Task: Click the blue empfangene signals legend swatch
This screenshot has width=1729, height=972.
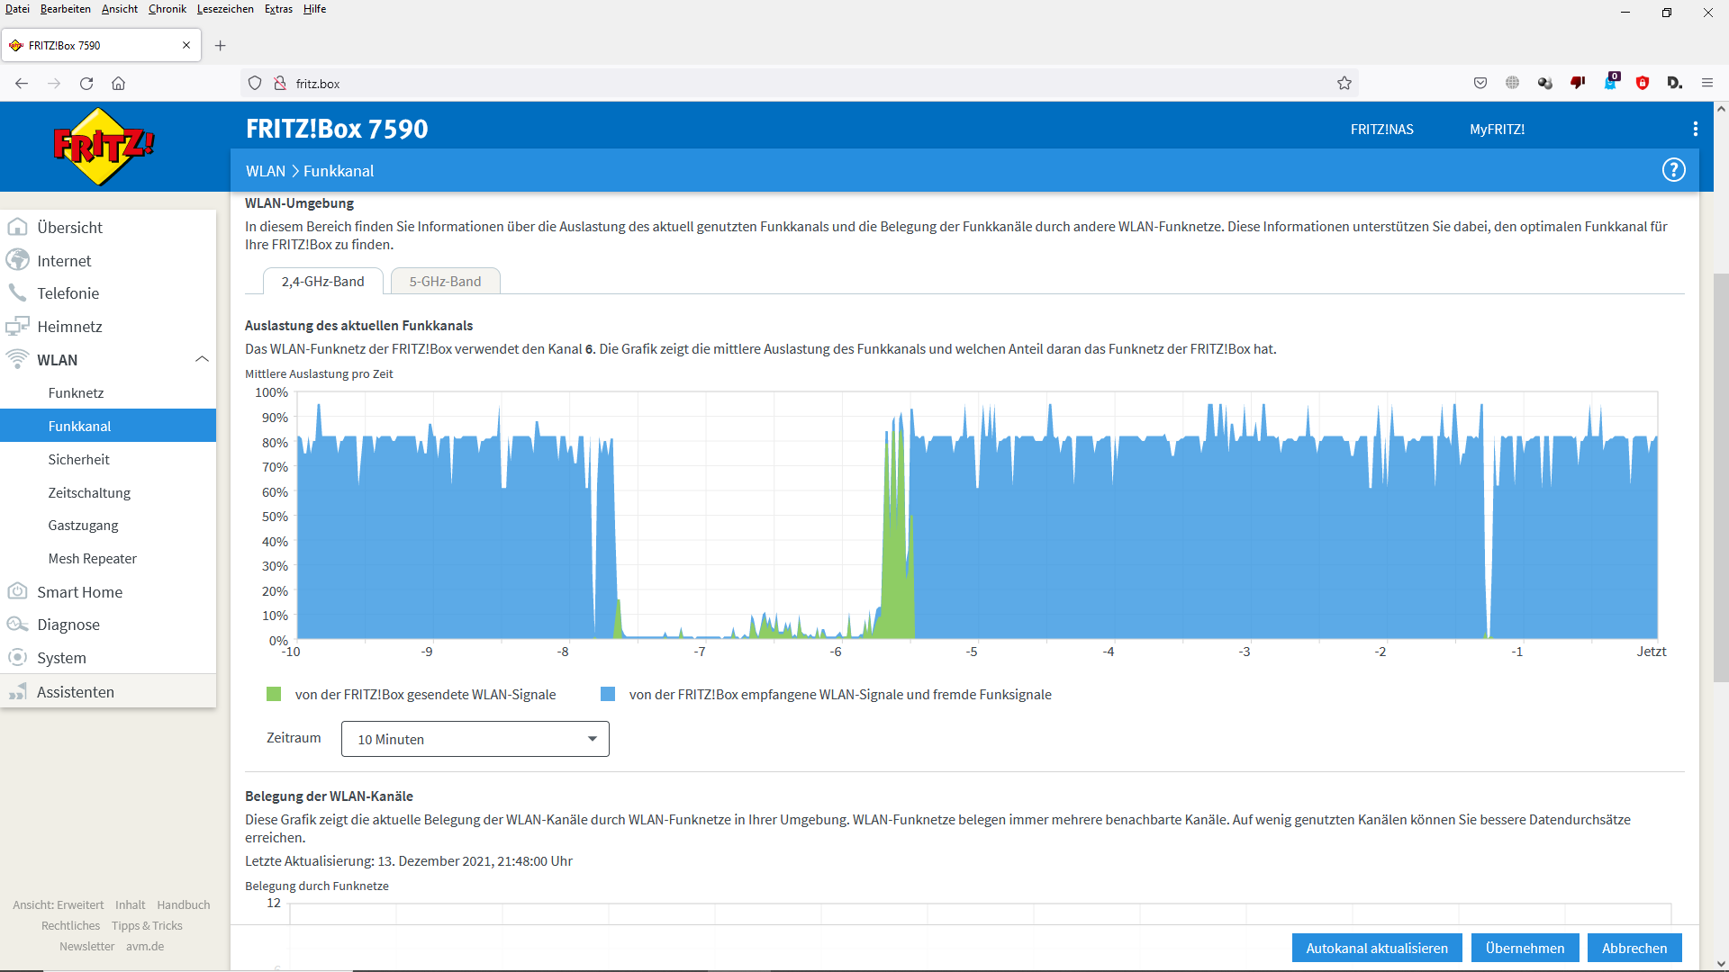Action: [608, 694]
